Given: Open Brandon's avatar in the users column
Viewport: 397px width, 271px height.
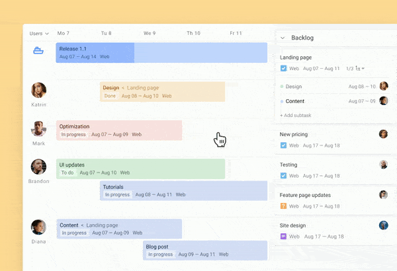Looking at the screenshot, I should [38, 167].
